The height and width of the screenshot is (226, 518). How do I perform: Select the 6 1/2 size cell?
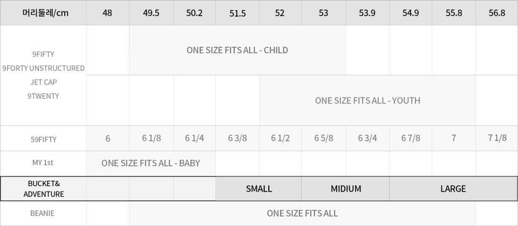[280, 138]
